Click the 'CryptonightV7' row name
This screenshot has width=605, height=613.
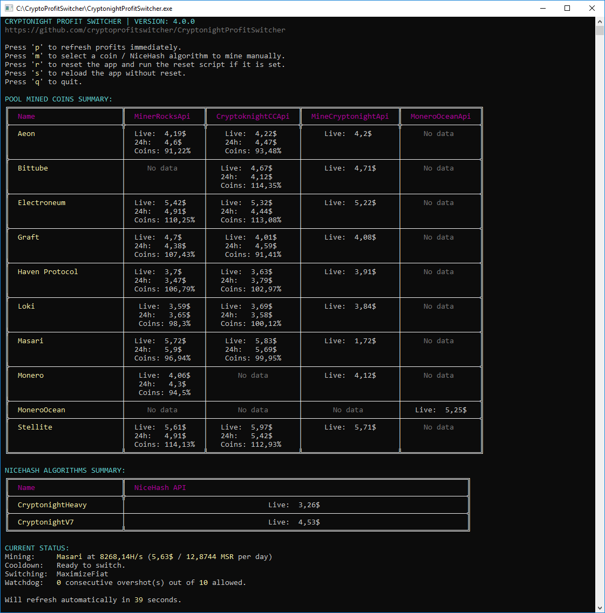tap(46, 521)
